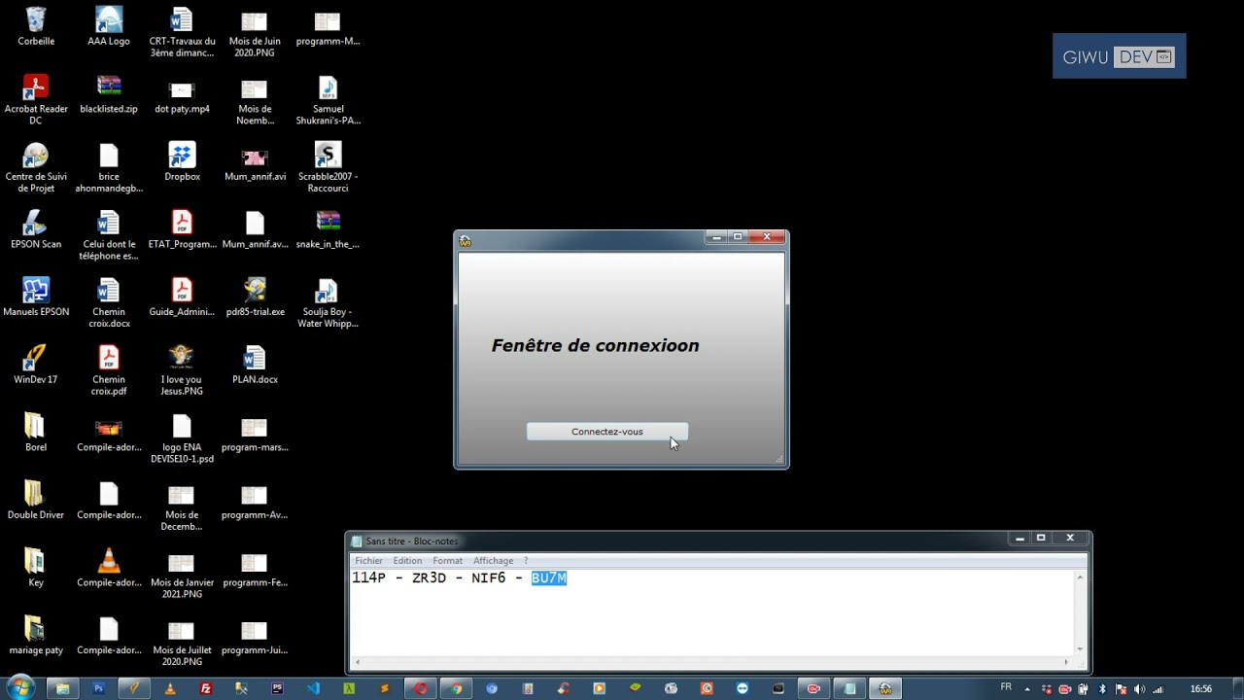Show hidden system tray icons
The image size is (1244, 700).
point(1027,689)
